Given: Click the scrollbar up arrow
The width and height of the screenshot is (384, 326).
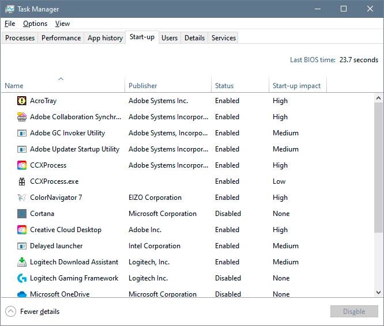Looking at the screenshot, I should pyautogui.click(x=378, y=98).
